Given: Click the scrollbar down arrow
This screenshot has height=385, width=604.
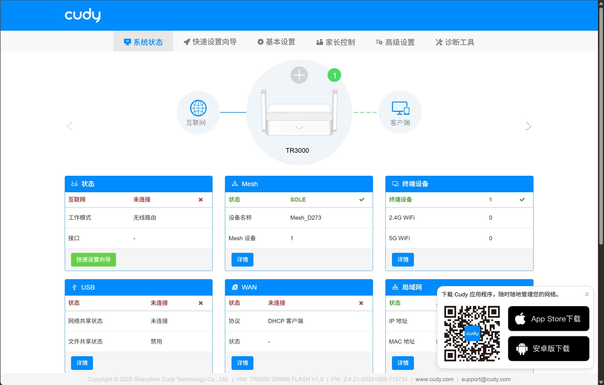Looking at the screenshot, I should [x=601, y=382].
